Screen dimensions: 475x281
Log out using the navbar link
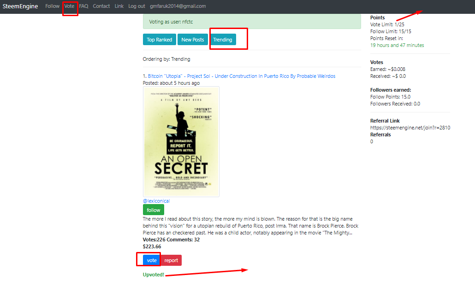(137, 6)
